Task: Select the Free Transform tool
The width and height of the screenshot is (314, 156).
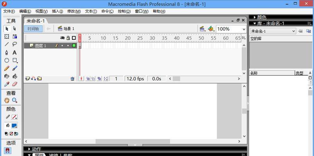Action: pyautogui.click(x=7, y=37)
